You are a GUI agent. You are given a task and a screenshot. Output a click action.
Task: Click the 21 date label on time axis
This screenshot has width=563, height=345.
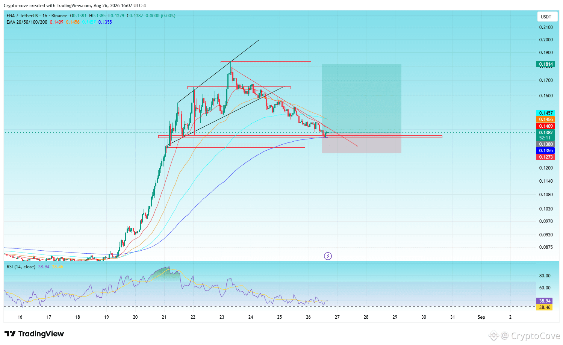(x=164, y=317)
